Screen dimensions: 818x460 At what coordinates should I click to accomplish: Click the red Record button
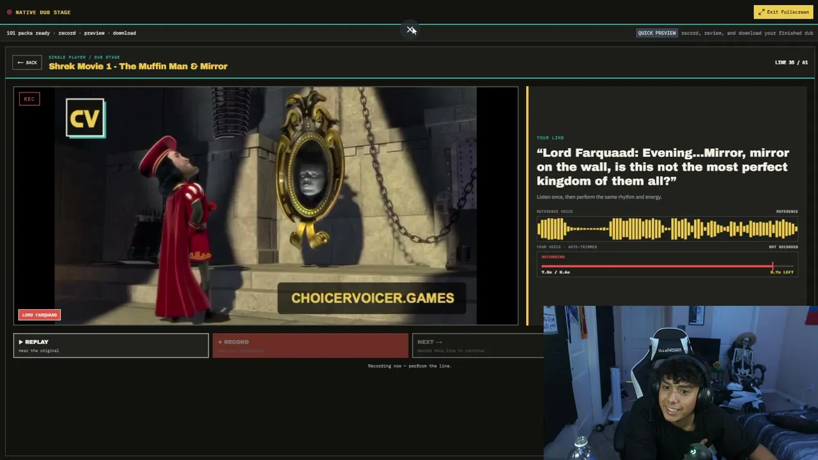click(311, 345)
